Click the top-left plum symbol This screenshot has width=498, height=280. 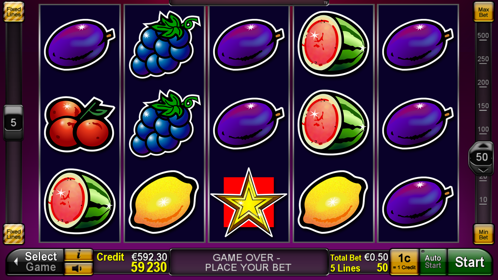80,44
